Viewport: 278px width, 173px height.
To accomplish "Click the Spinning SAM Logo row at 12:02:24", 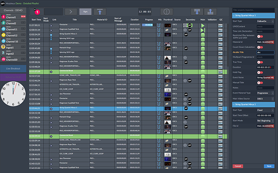I will pyautogui.click(x=128, y=39).
